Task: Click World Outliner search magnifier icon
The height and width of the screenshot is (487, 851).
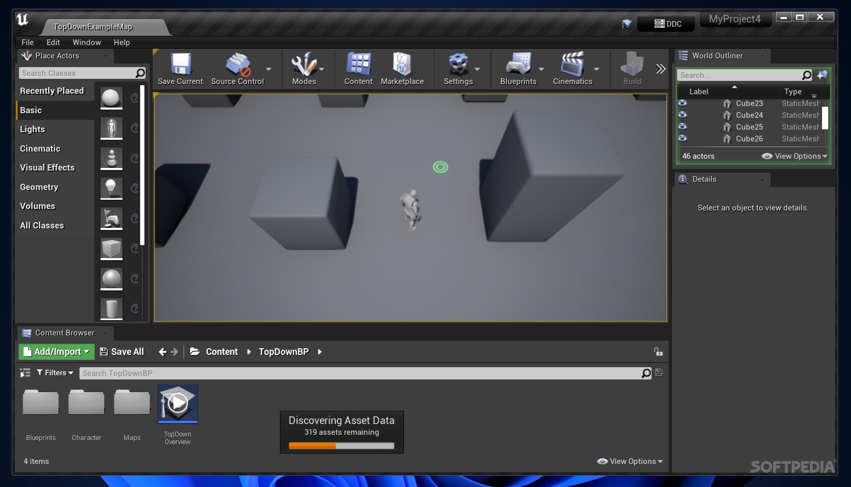Action: point(806,75)
